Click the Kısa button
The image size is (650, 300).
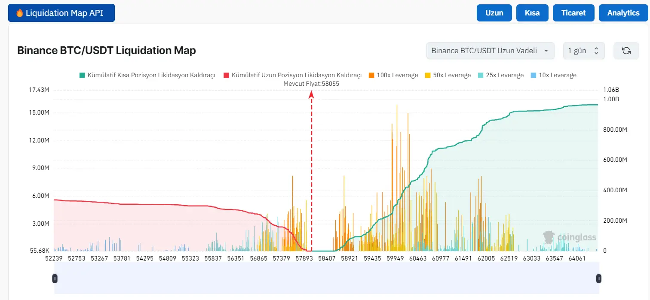pos(532,13)
